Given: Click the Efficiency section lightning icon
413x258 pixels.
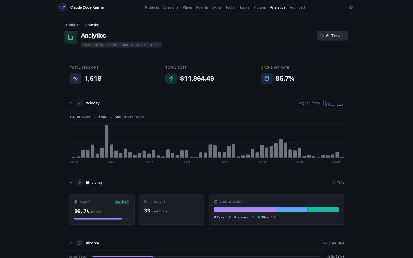Looking at the screenshot, I should [79, 183].
